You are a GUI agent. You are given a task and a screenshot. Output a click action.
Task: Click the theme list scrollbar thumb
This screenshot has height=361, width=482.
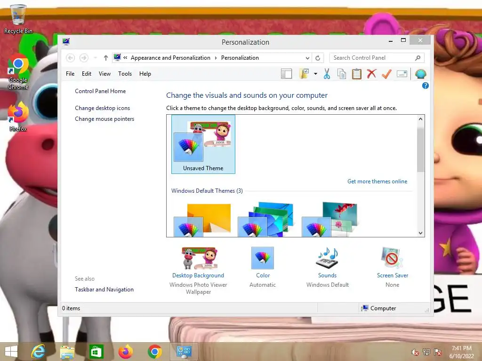click(x=420, y=149)
